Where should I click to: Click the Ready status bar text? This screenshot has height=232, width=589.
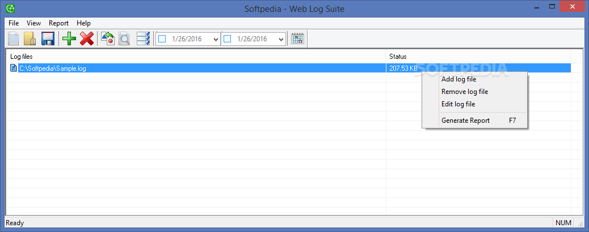(15, 223)
